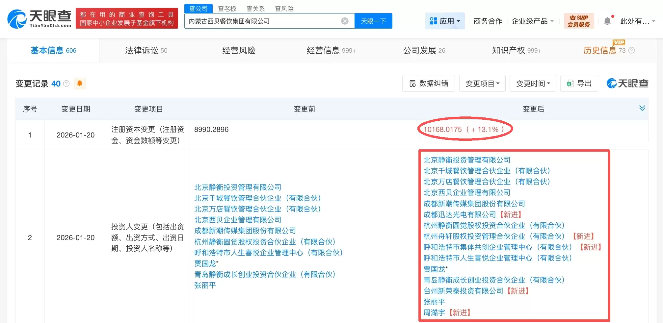This screenshot has width=663, height=323.
Task: Click the TianYanCha logo in header
Action: tap(40, 19)
